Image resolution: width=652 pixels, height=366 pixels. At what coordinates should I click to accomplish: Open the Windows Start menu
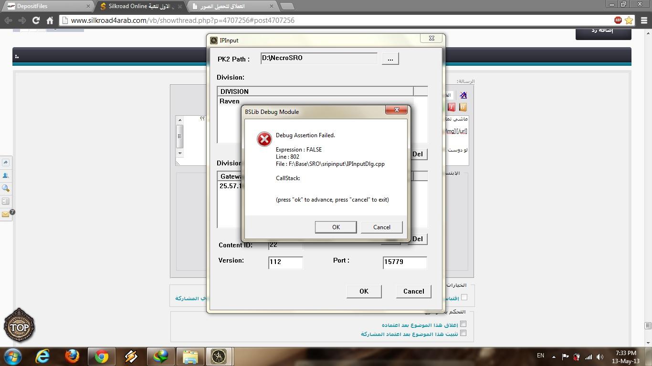(x=12, y=356)
